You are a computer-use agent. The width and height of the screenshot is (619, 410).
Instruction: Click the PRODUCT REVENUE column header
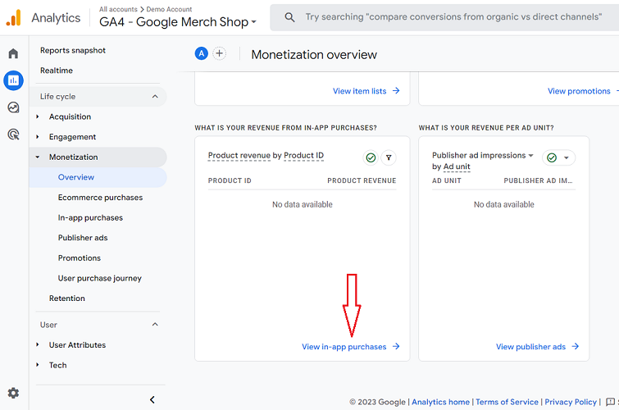(x=362, y=180)
